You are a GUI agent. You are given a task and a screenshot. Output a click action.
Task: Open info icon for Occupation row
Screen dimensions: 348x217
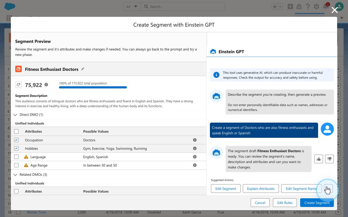point(195,140)
